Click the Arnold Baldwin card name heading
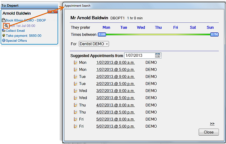Screen dimensions: 226x144 click(17, 13)
